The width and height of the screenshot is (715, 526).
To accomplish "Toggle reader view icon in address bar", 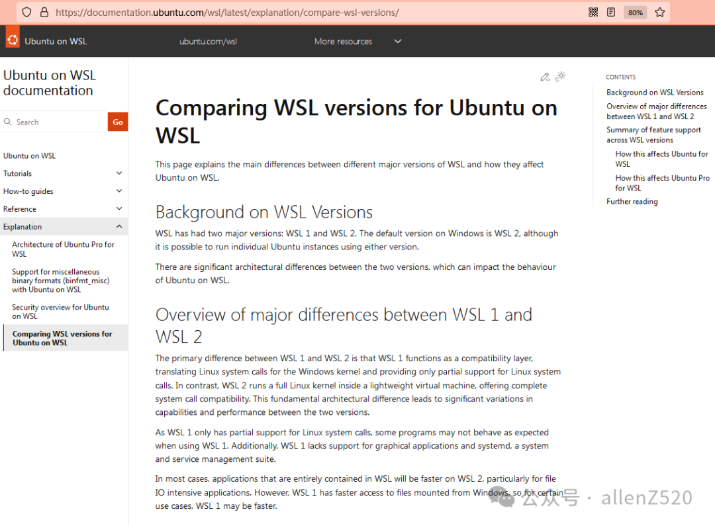I will coord(611,13).
